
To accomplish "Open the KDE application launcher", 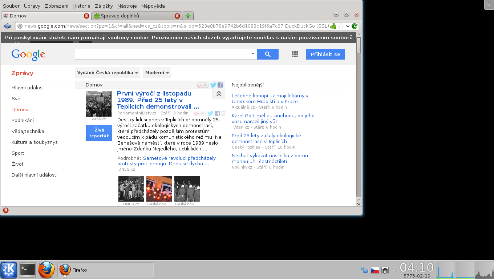I will 9,270.
